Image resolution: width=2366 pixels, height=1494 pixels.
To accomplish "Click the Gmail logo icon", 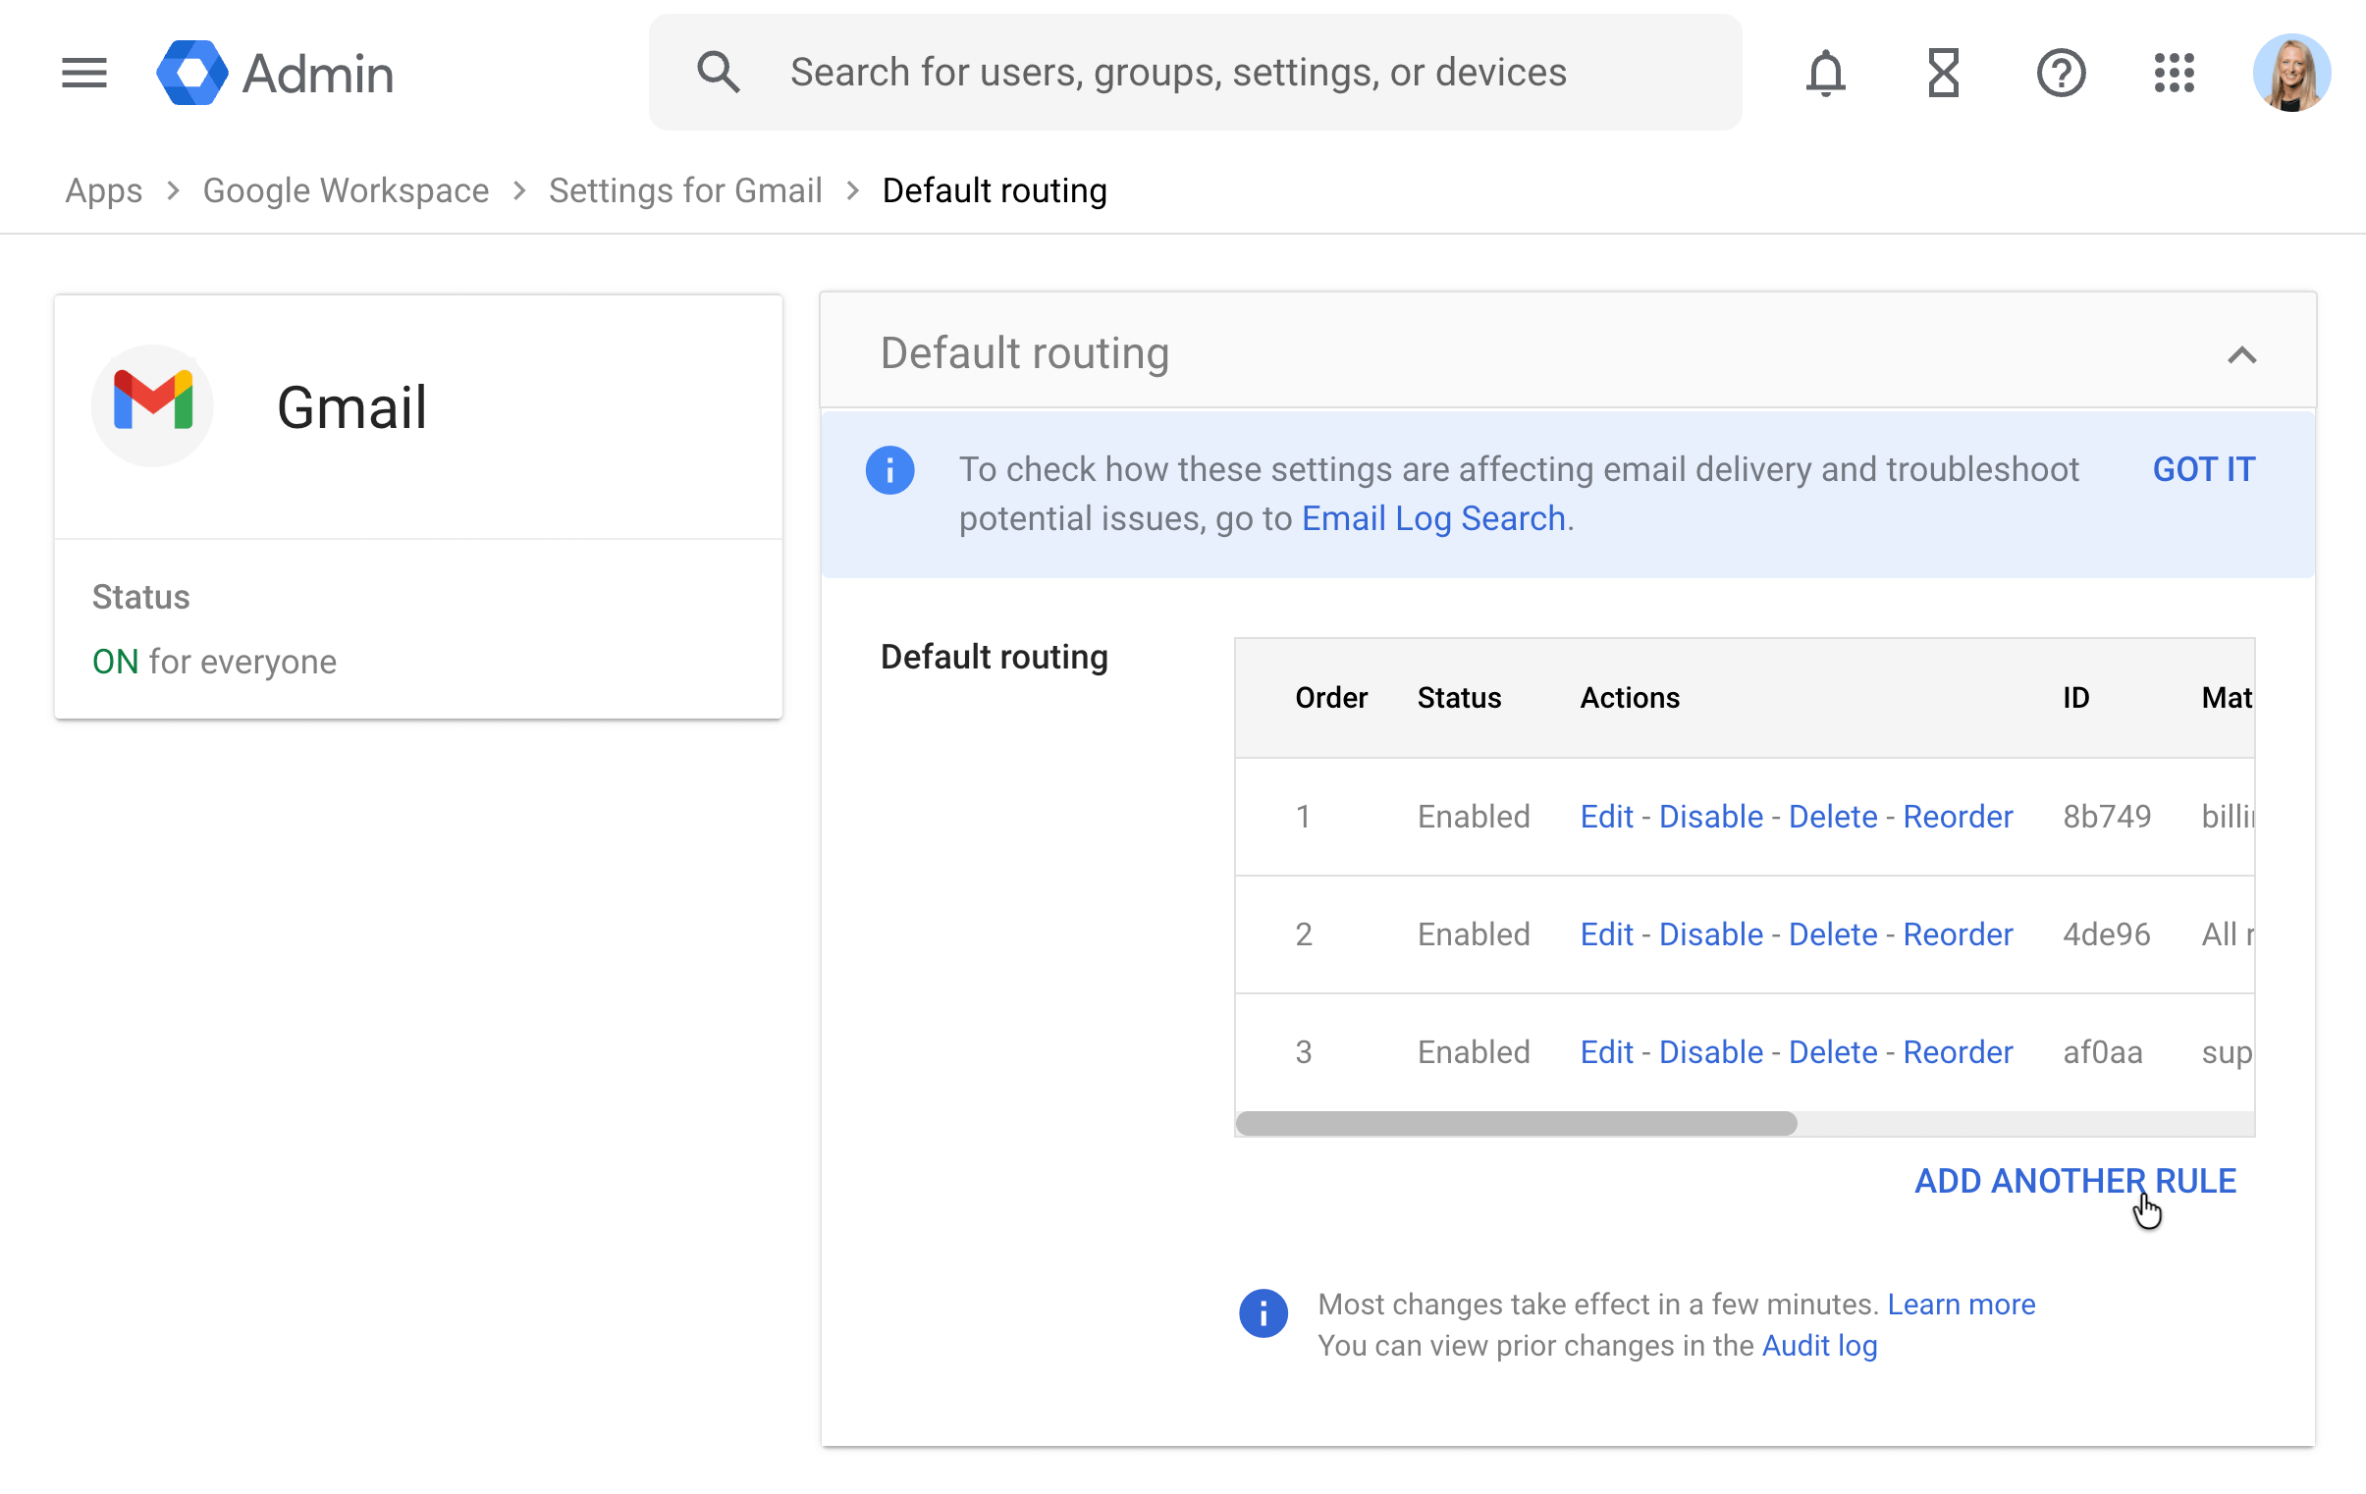I will point(152,403).
